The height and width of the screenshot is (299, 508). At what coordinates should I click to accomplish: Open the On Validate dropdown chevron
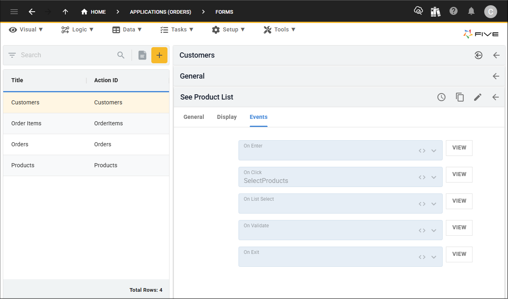434,230
